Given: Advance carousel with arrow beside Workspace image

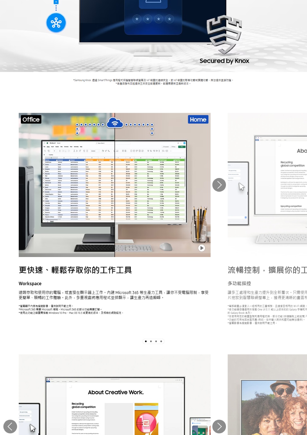Looking at the screenshot, I should 219,185.
